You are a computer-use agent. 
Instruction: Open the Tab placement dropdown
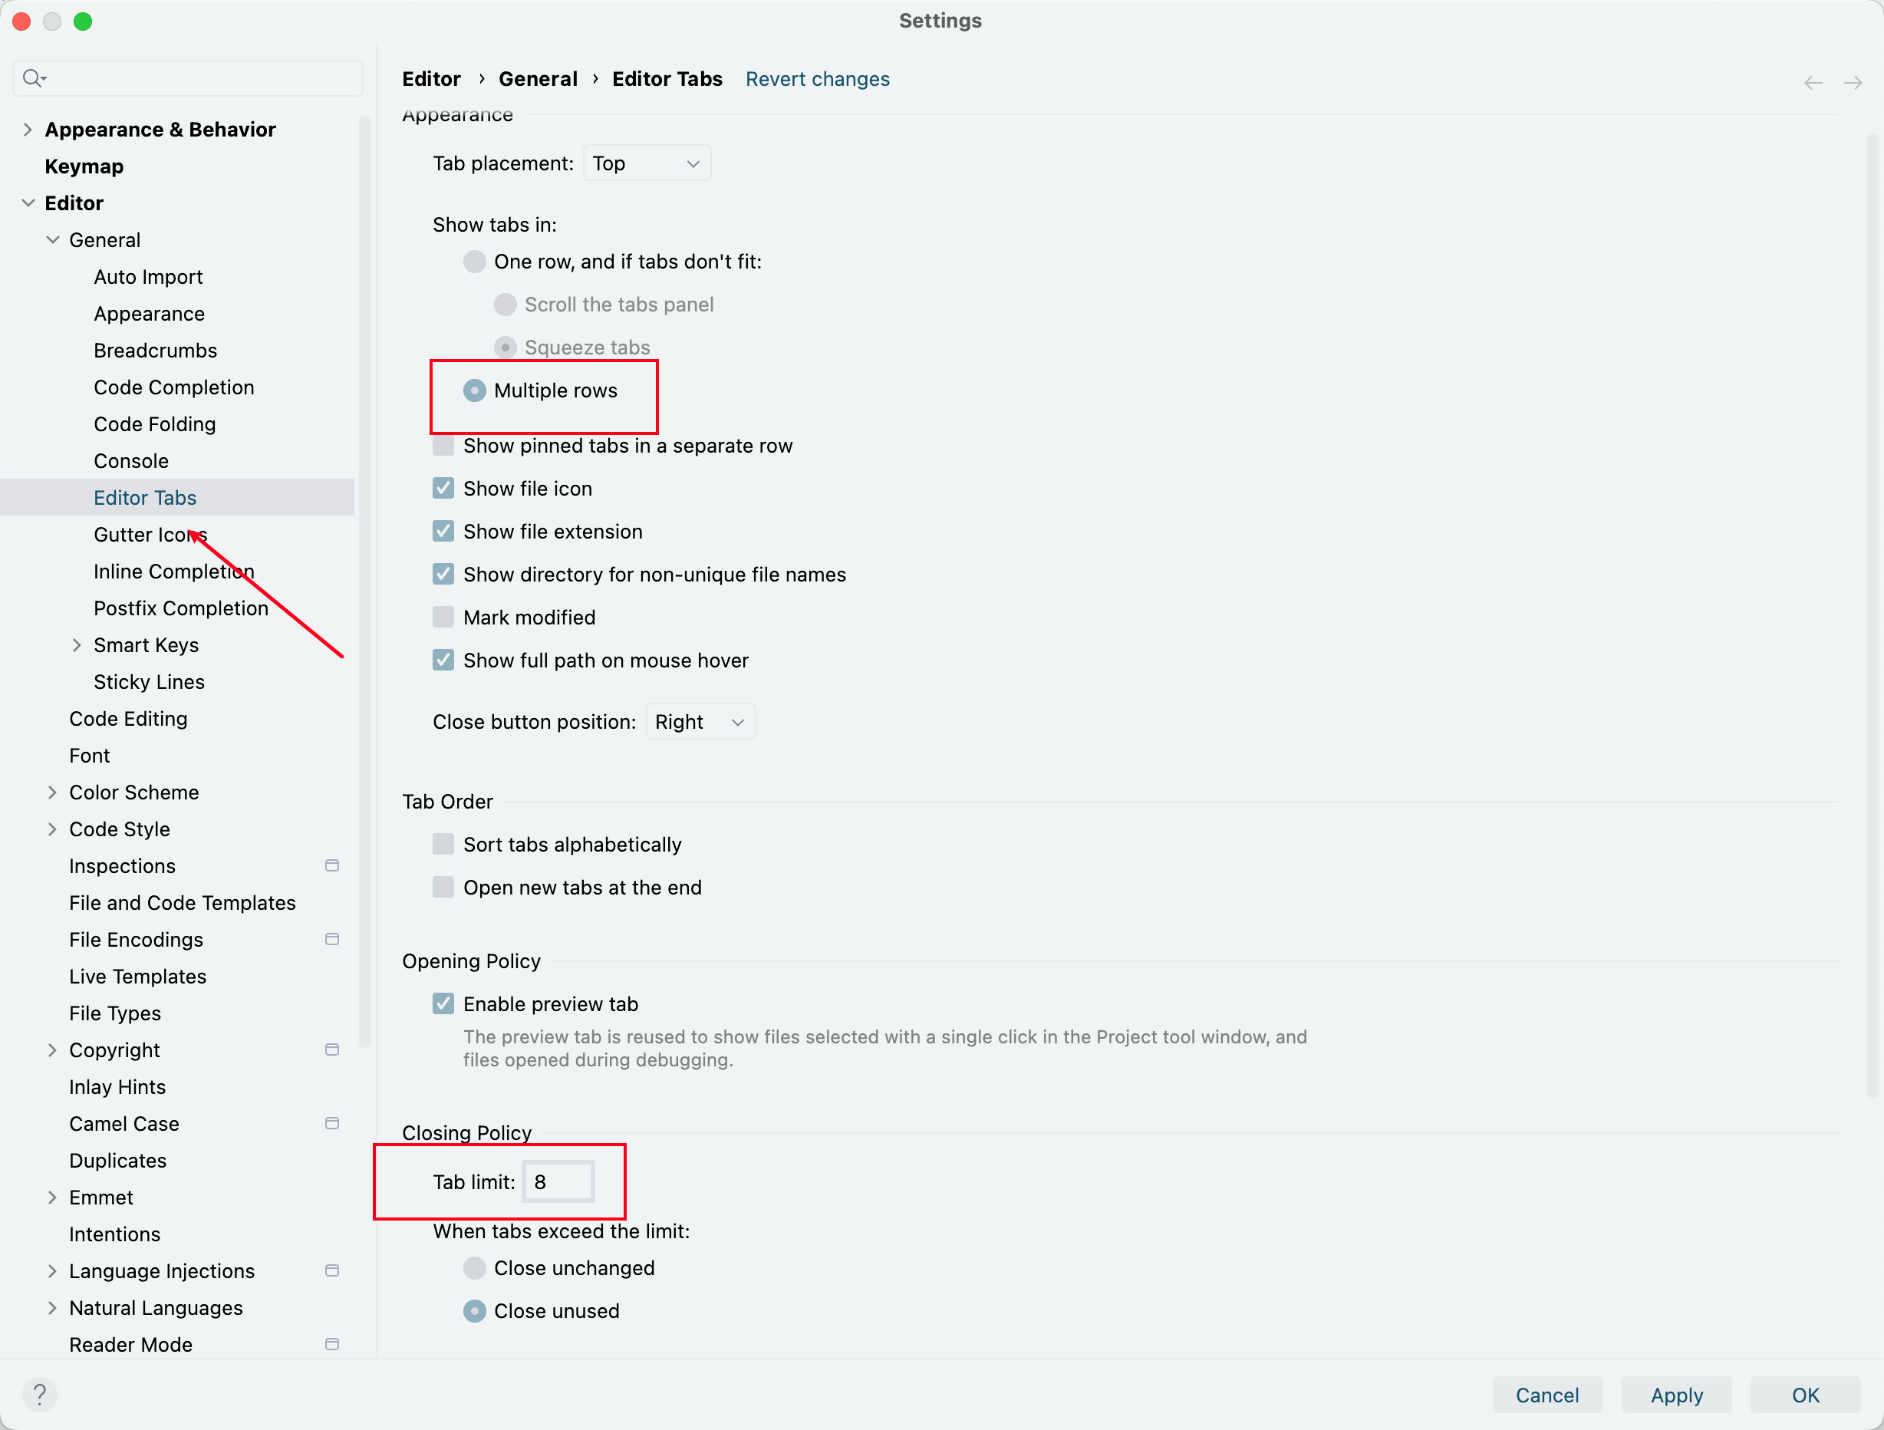pos(647,163)
